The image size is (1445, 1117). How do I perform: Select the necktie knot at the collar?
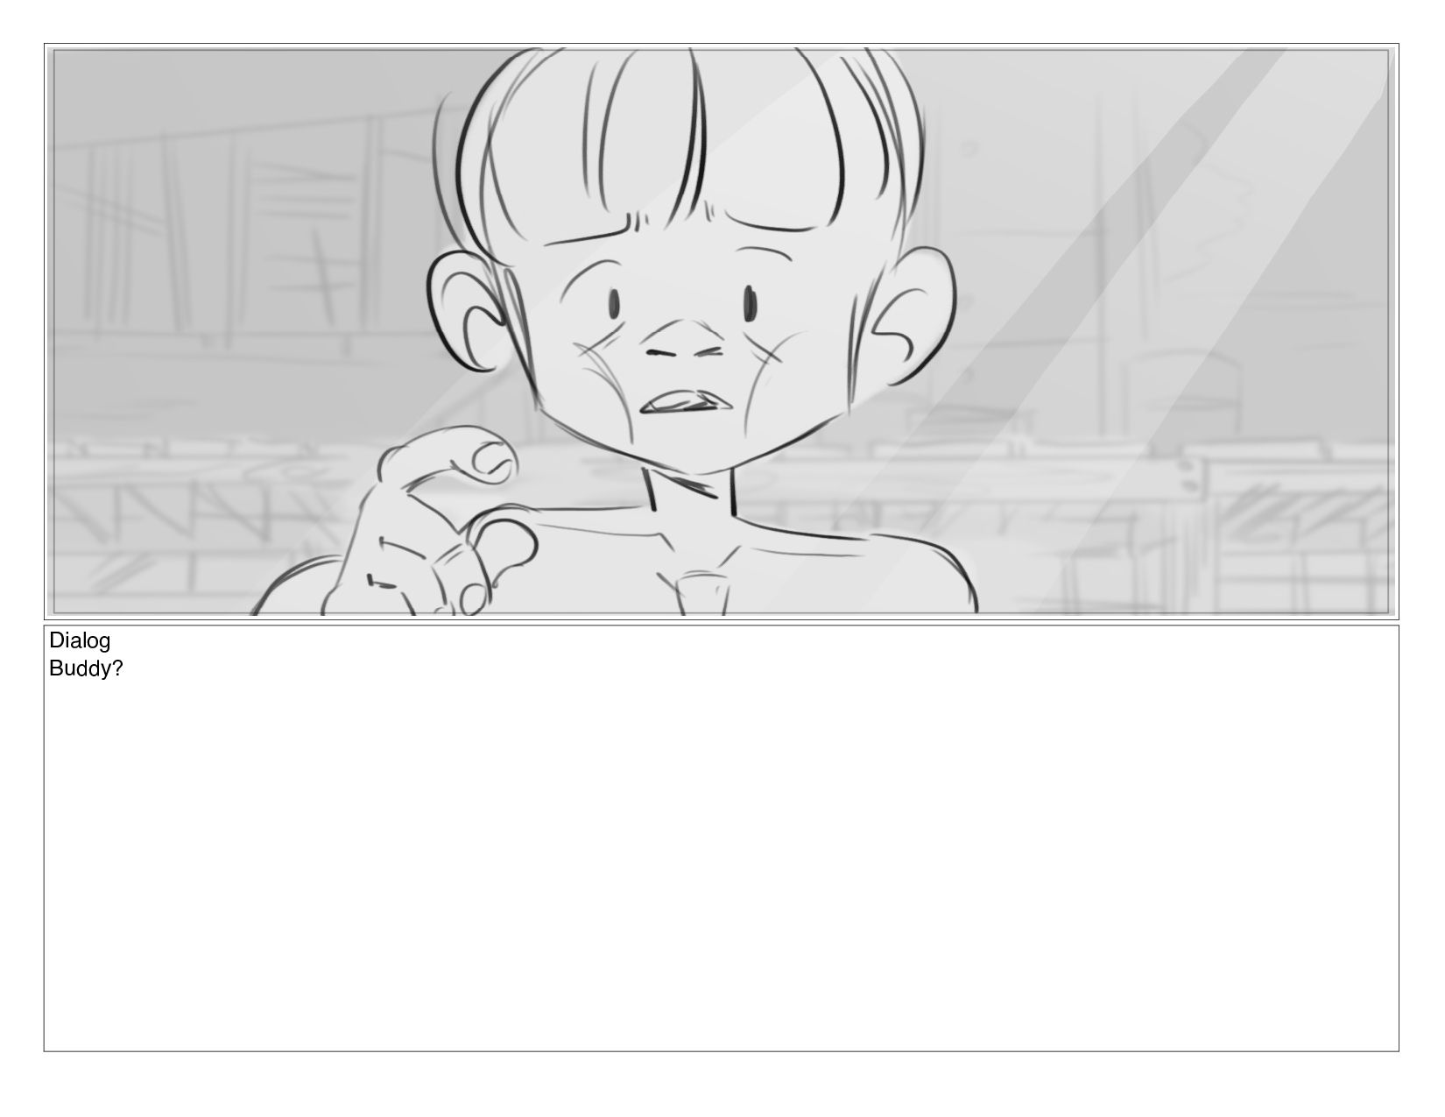[702, 592]
